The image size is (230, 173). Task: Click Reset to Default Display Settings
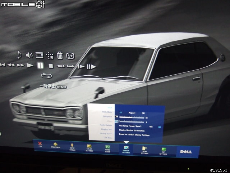pyautogui.click(x=134, y=134)
